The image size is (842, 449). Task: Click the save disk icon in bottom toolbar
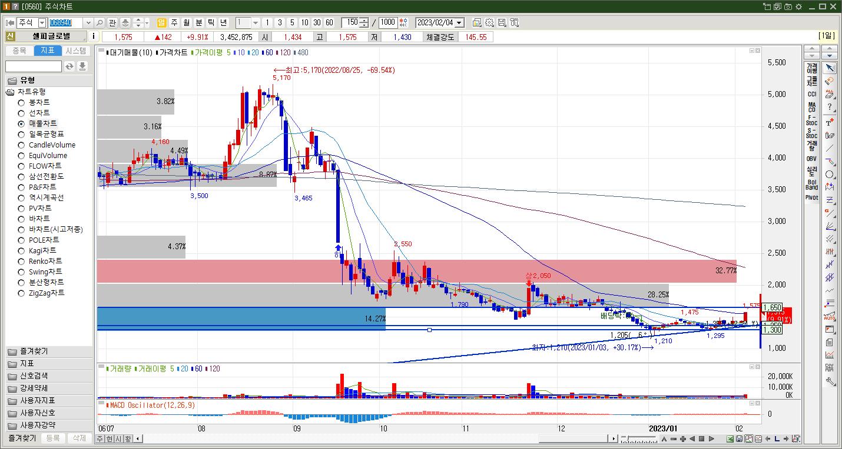click(x=740, y=439)
